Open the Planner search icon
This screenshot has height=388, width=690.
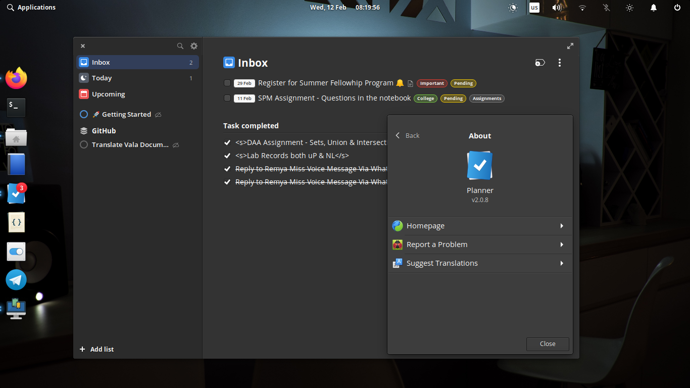click(180, 46)
